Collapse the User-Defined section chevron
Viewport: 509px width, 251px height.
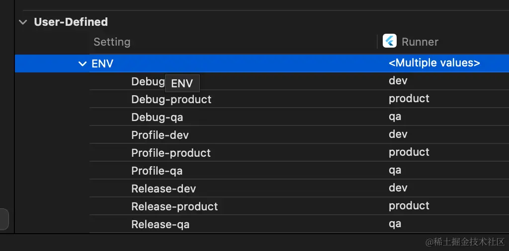click(x=23, y=22)
